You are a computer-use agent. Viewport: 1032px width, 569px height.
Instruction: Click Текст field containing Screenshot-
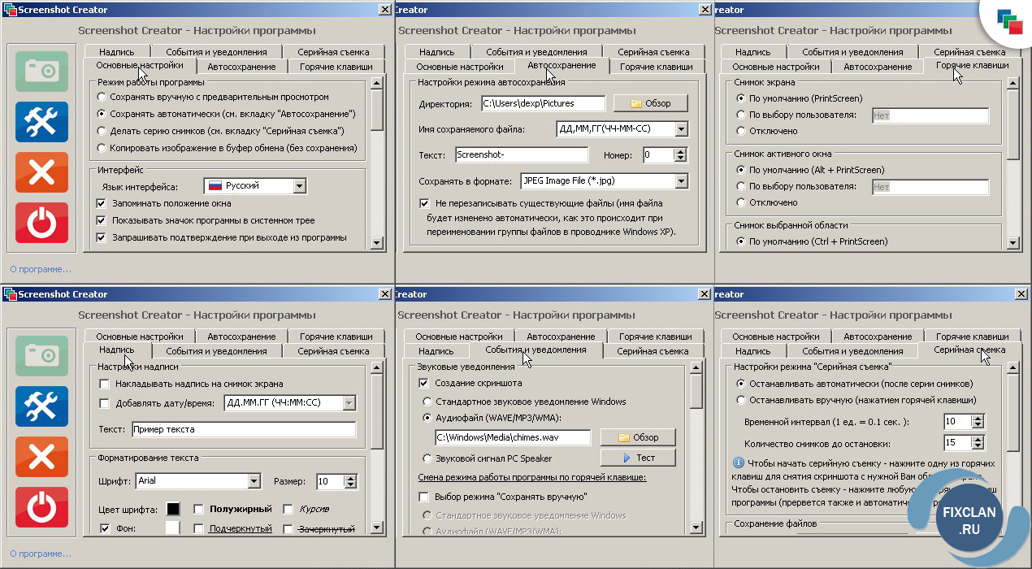tap(522, 154)
